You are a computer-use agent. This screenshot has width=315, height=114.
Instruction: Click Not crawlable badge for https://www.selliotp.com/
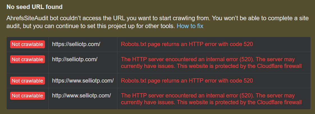coord(28,81)
